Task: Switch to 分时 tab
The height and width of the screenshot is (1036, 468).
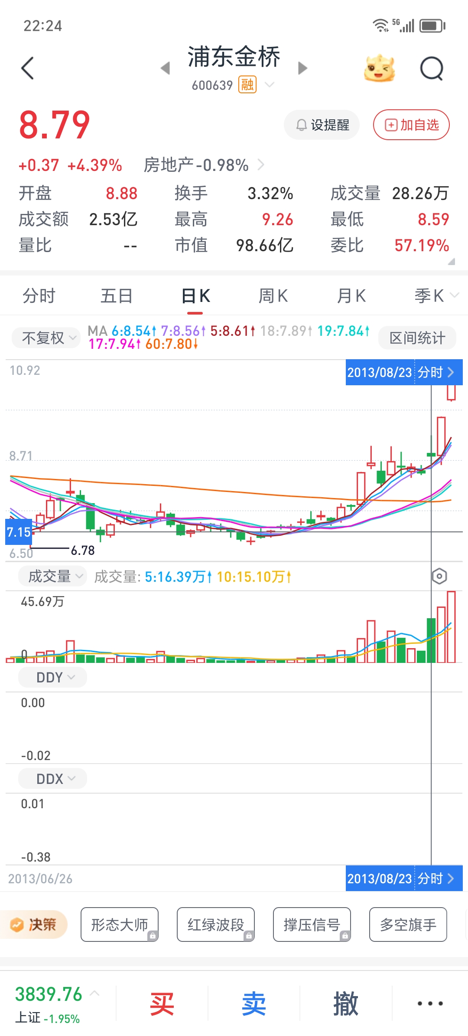Action: [39, 296]
